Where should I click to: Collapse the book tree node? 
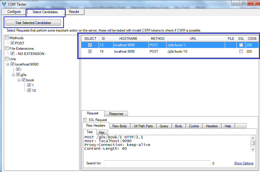coord(19,80)
